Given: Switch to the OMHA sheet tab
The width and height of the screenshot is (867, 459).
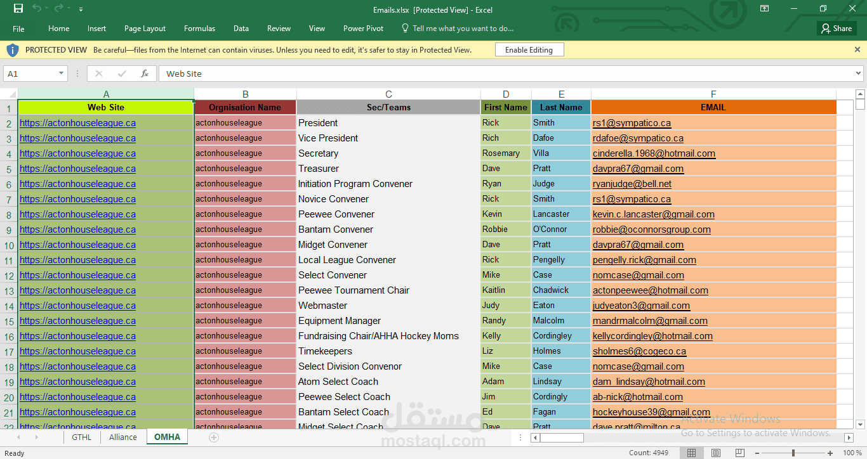Looking at the screenshot, I should click(166, 437).
